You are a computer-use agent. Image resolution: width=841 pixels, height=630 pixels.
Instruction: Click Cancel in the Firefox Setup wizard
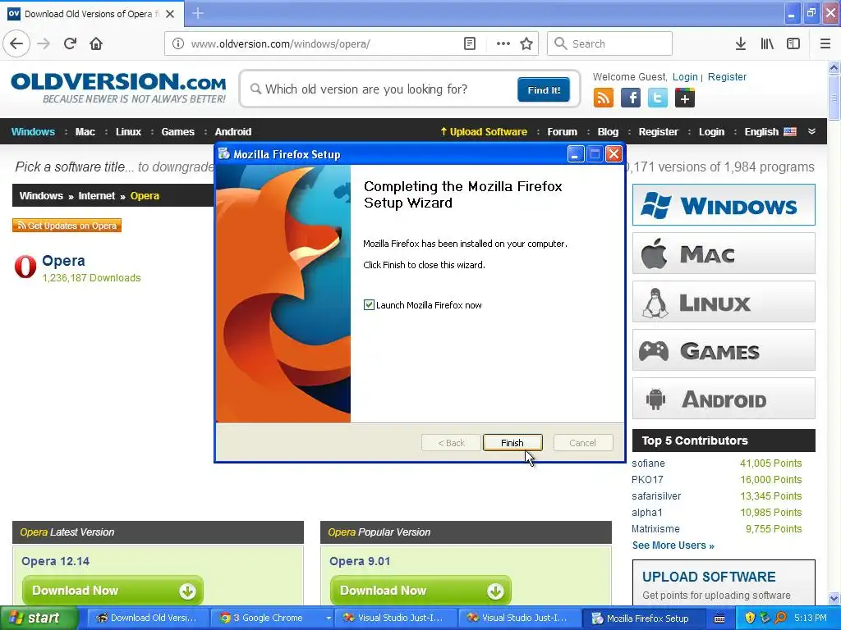[x=582, y=442]
